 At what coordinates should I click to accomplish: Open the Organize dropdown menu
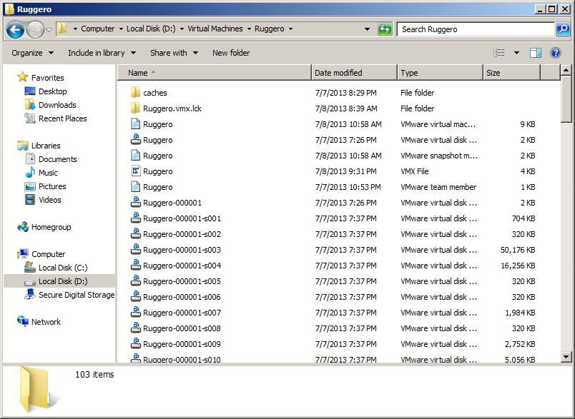[32, 53]
